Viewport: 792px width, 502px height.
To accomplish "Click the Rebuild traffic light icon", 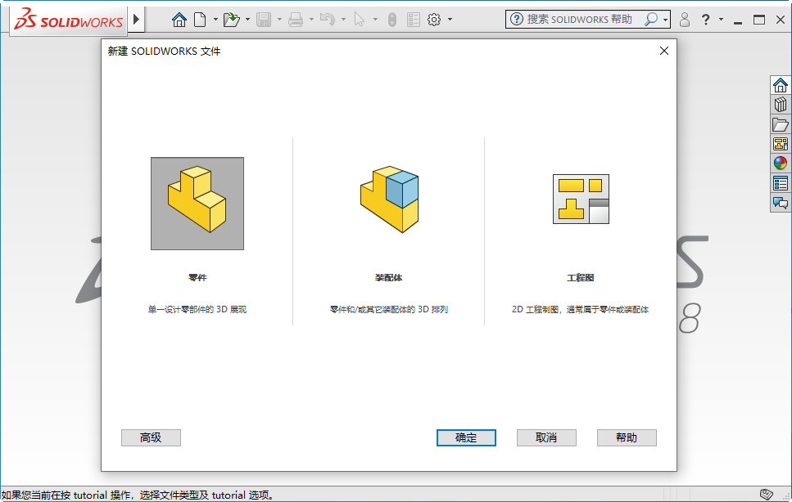I will [392, 20].
